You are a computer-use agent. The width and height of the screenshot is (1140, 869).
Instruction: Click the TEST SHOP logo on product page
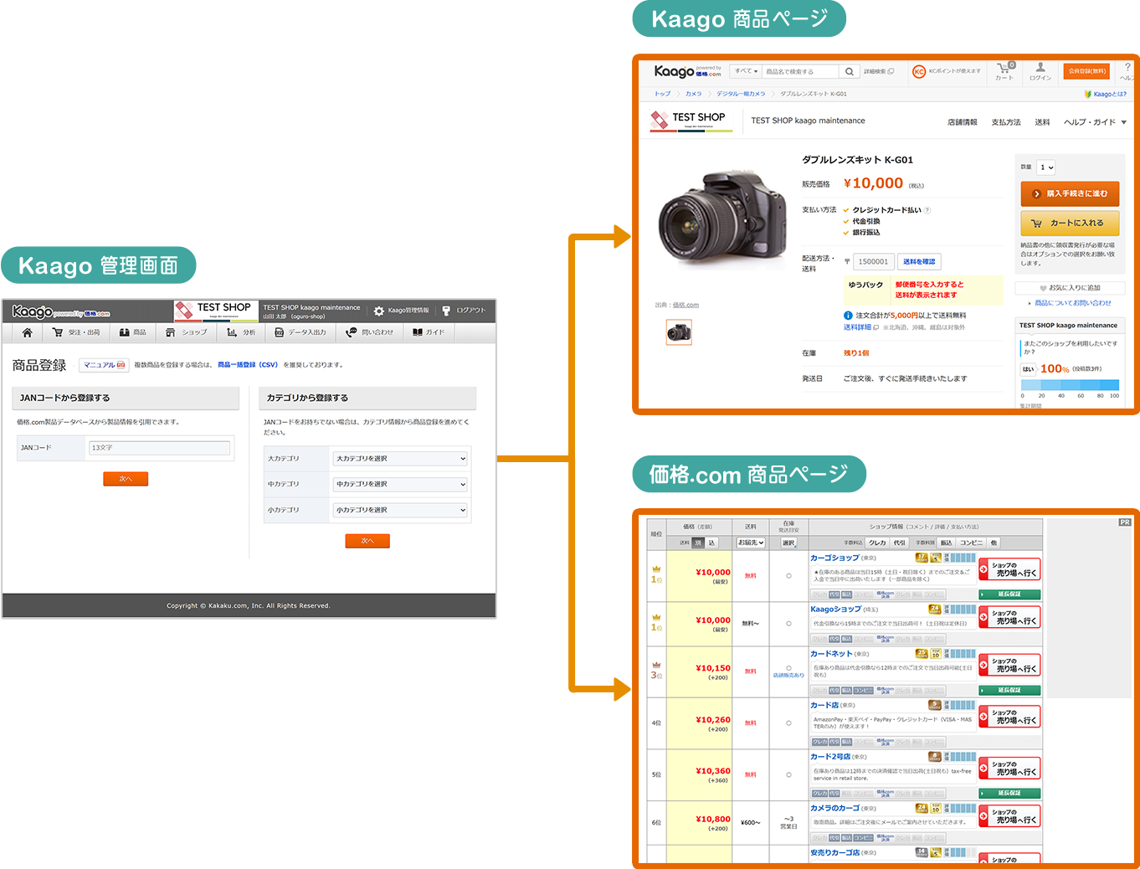coord(691,121)
